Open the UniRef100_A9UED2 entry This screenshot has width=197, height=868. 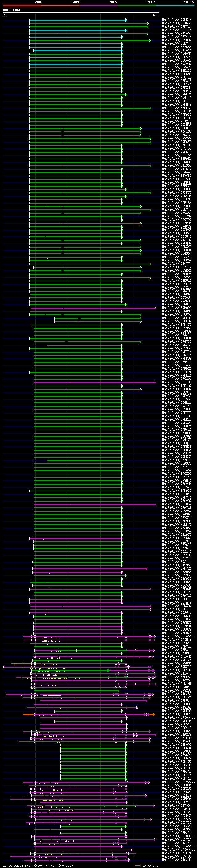tap(177, 321)
